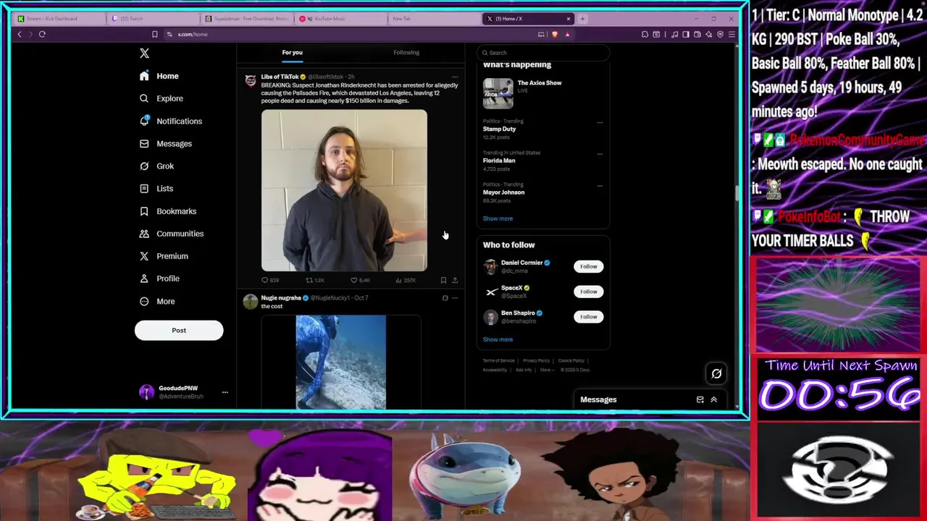Show more under Who to follow

pos(498,339)
